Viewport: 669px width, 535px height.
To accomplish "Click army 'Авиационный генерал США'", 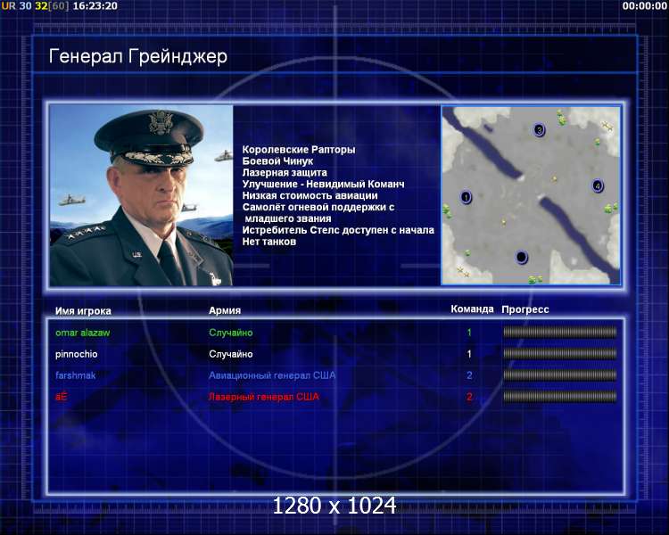I will [272, 375].
